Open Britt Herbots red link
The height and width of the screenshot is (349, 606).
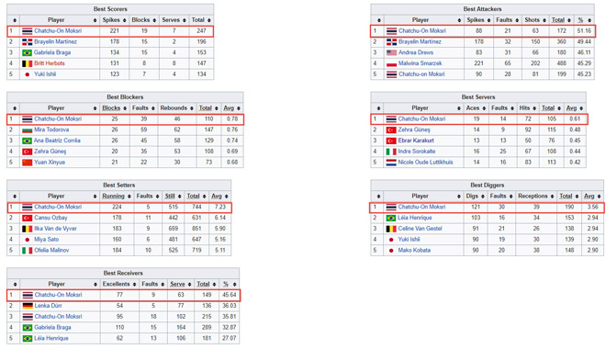[x=49, y=63]
